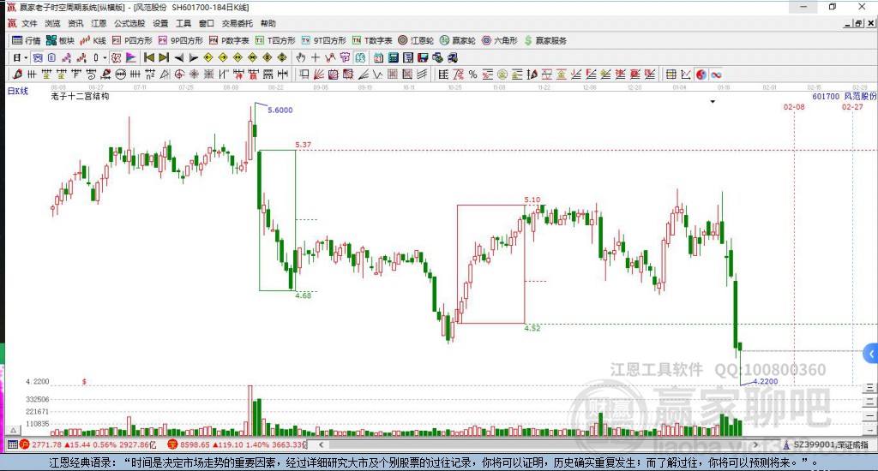
Task: Click the save floppy disk icon
Action: 423,57
